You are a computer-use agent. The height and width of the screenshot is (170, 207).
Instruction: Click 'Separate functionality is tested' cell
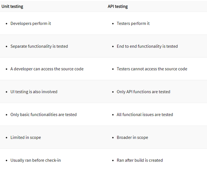(39, 46)
